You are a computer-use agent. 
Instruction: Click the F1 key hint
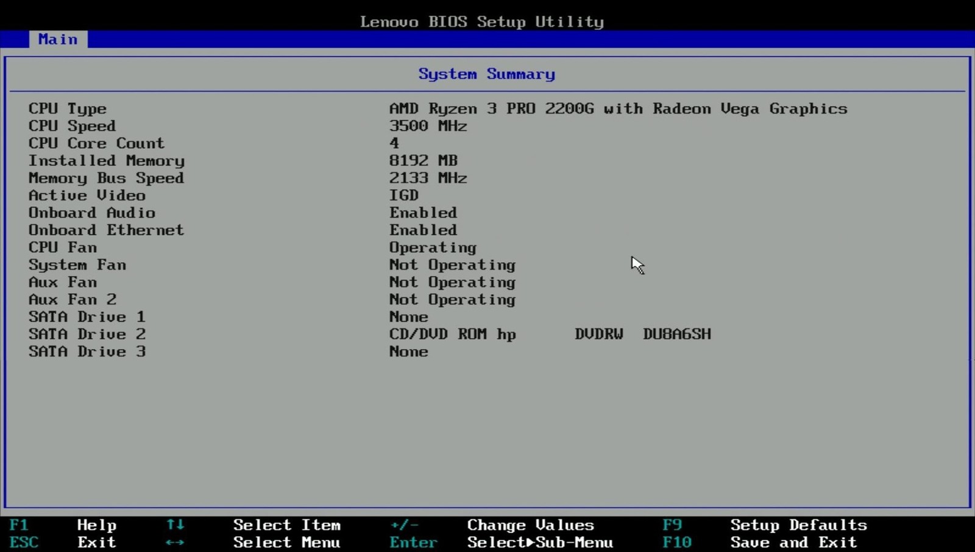pyautogui.click(x=18, y=525)
